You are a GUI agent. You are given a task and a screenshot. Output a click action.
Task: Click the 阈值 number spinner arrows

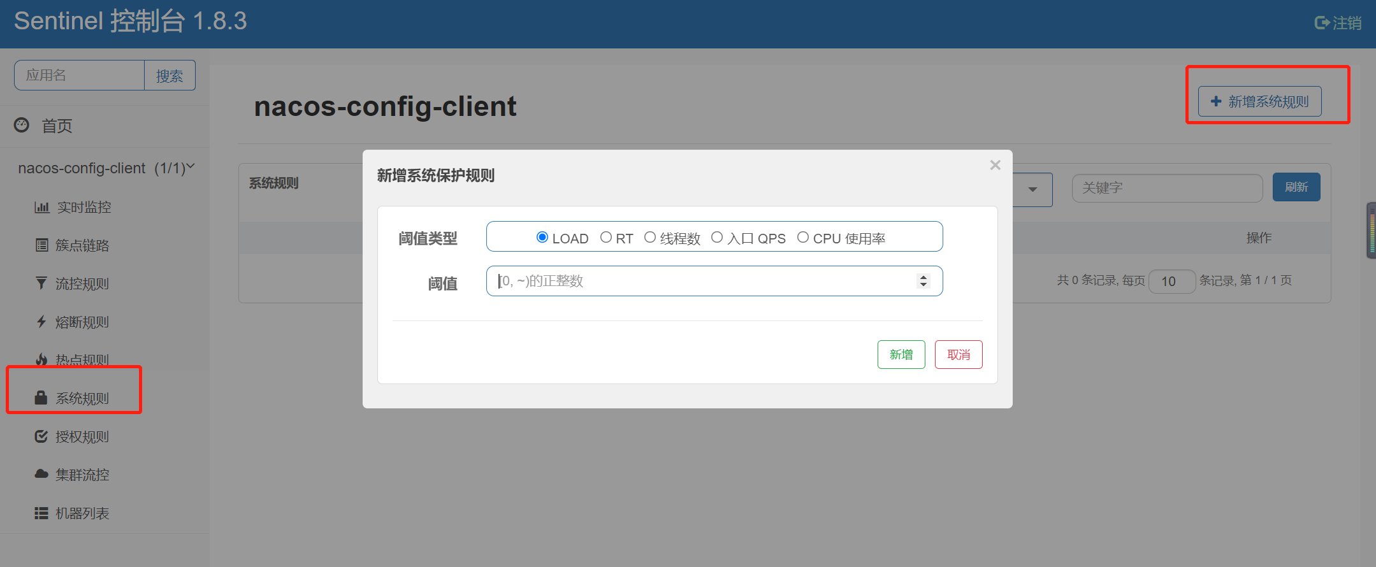(x=923, y=281)
